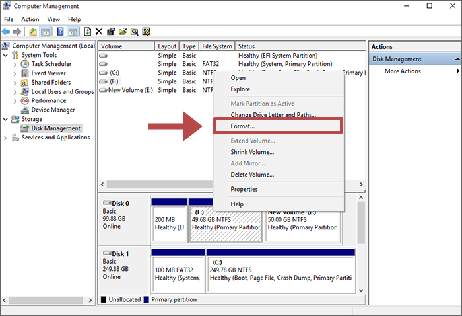Expand the Performance node
462x316 pixels.
(x=15, y=101)
